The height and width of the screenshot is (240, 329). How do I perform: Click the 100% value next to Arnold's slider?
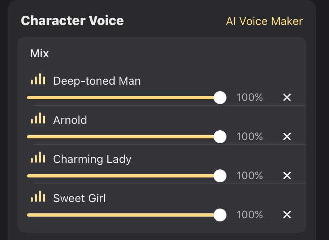tap(249, 137)
